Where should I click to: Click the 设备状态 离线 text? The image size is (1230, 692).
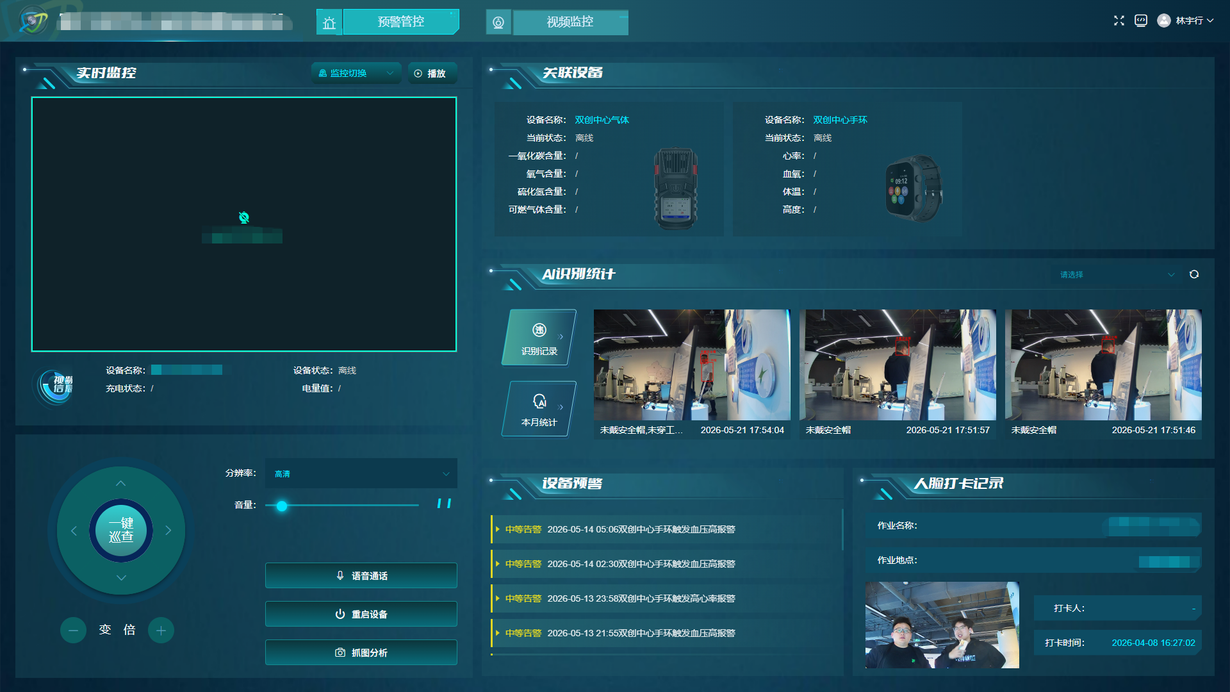pos(347,370)
